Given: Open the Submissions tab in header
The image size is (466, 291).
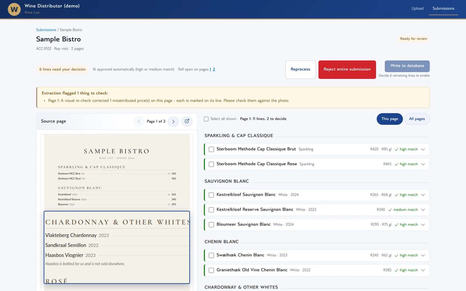Looking at the screenshot, I should click(443, 8).
